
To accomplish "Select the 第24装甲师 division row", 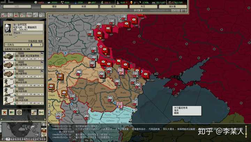I will coord(24,74).
